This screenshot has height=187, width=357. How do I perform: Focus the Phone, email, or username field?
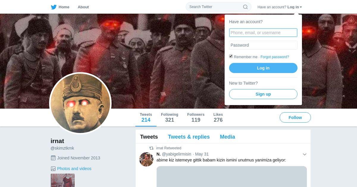263,33
